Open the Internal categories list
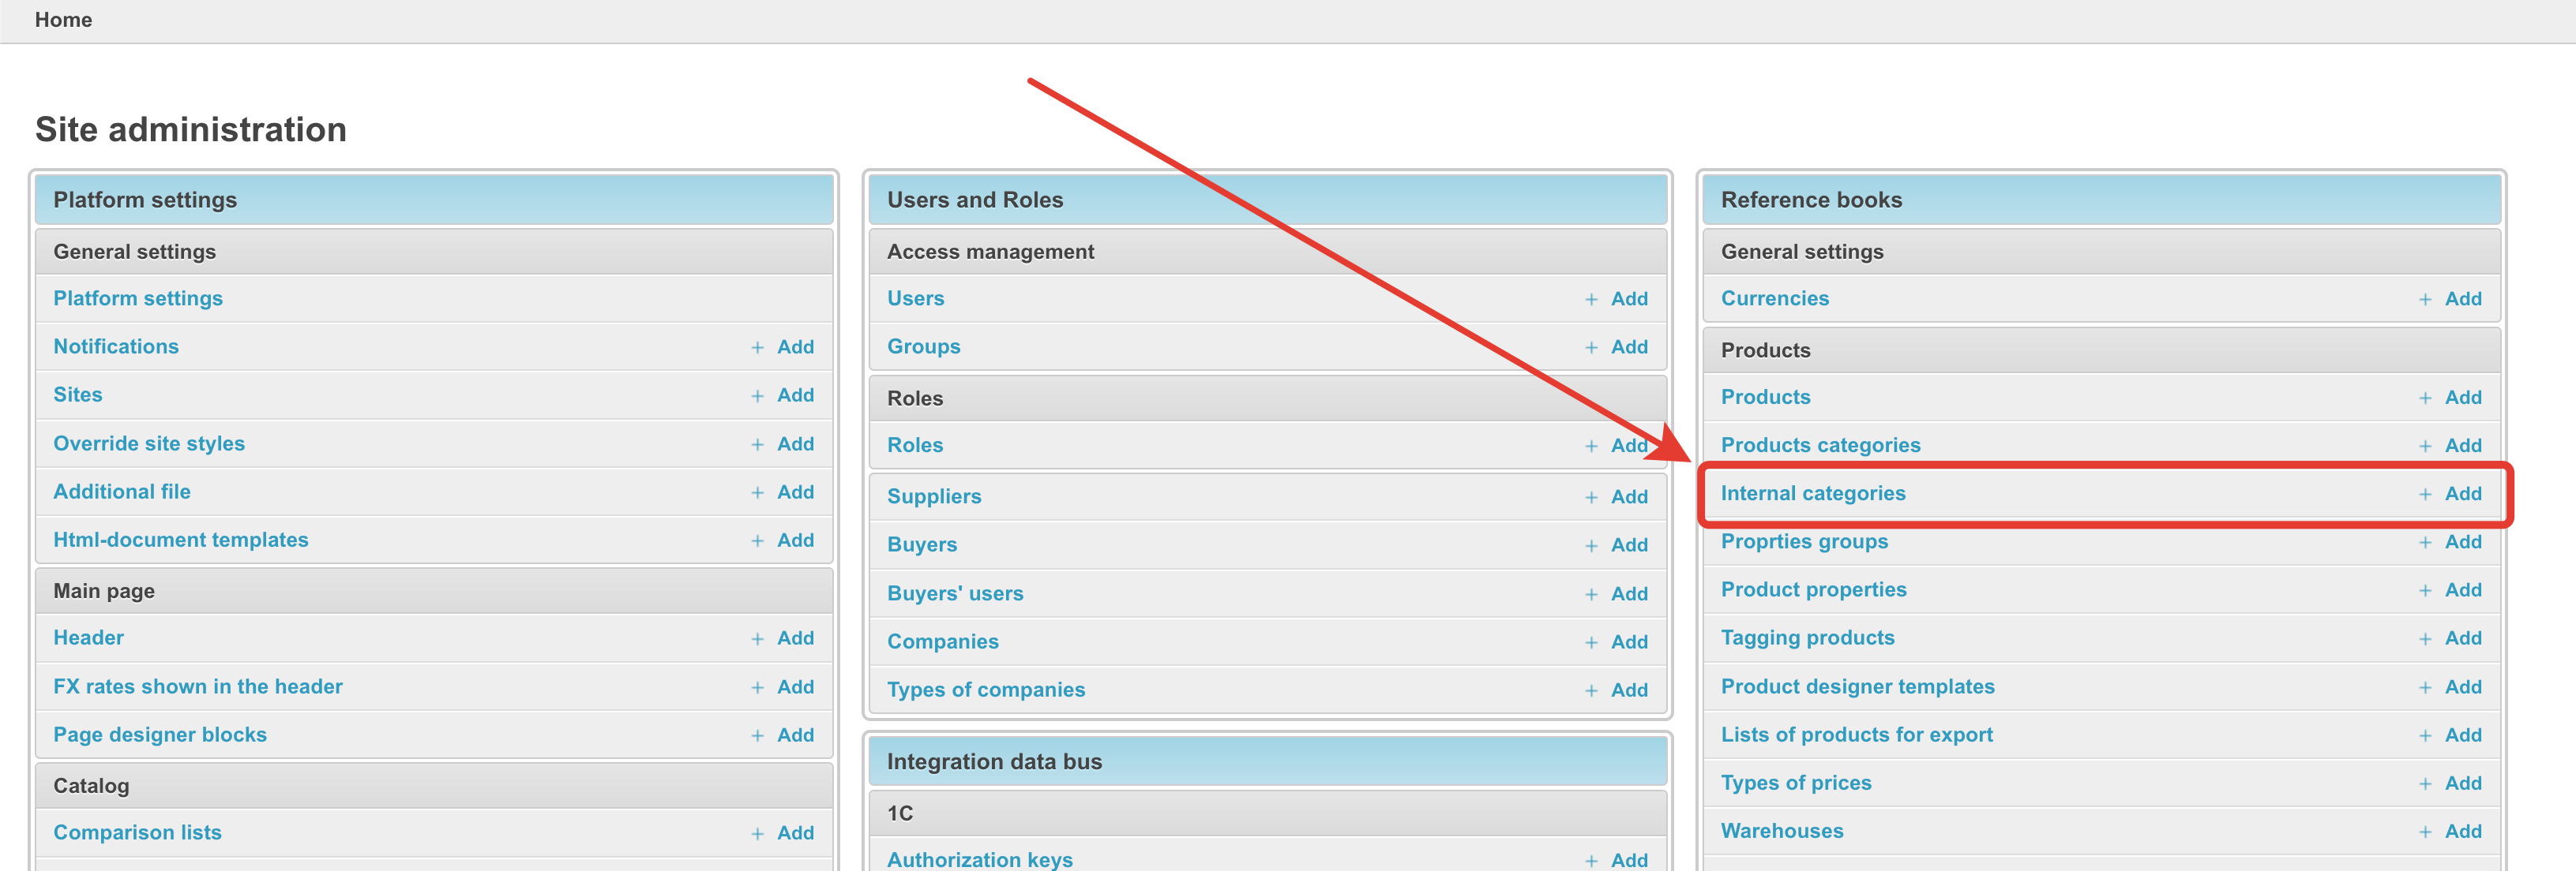The width and height of the screenshot is (2576, 871). click(1812, 493)
